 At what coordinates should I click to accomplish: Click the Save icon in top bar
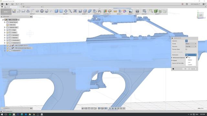pos(12,4)
